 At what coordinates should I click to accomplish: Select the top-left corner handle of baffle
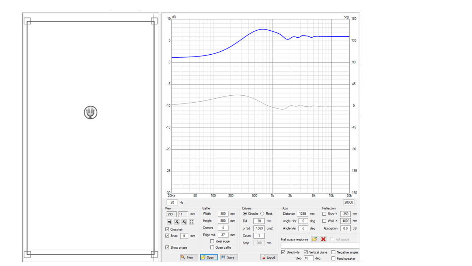(x=27, y=21)
